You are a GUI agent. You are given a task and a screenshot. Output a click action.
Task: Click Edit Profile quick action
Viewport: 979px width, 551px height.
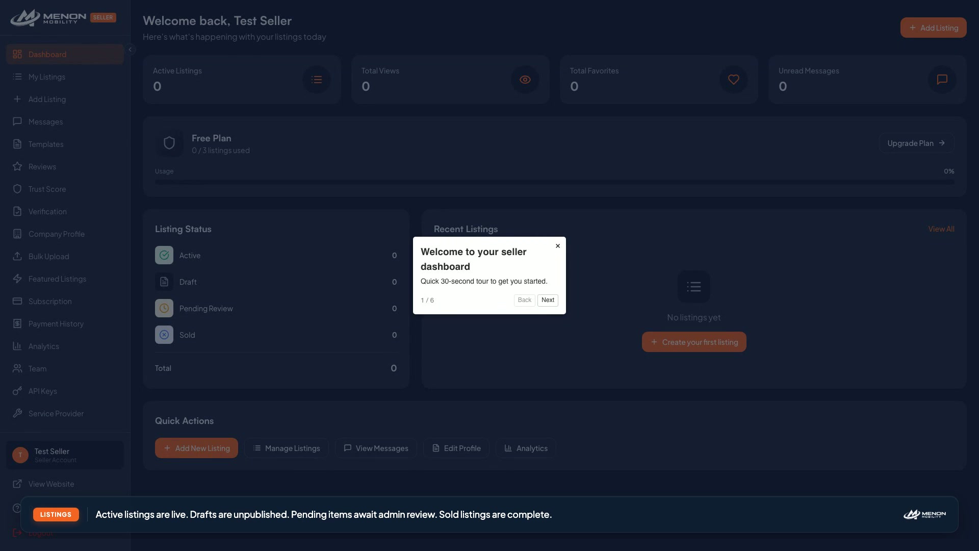tap(456, 448)
